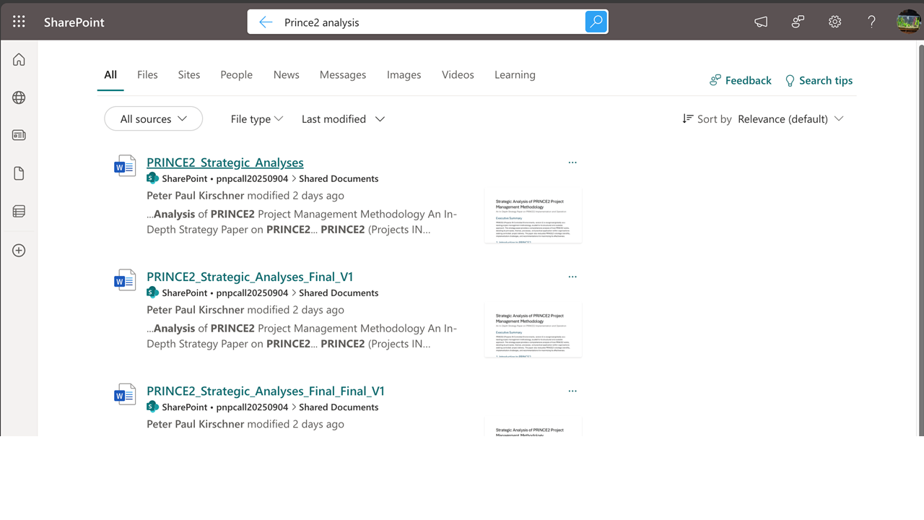The height and width of the screenshot is (520, 924).
Task: Select the All tab
Action: click(x=110, y=74)
